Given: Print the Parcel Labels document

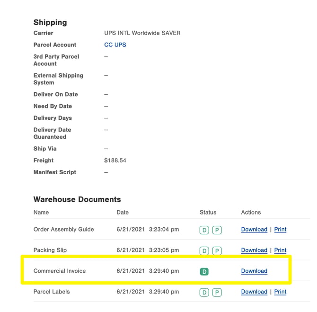Looking at the screenshot, I should 280,292.
